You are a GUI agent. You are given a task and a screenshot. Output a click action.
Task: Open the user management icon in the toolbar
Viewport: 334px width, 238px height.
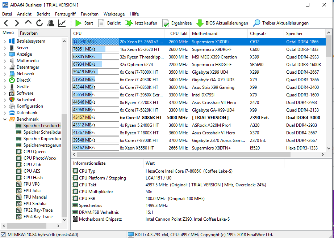point(51,23)
